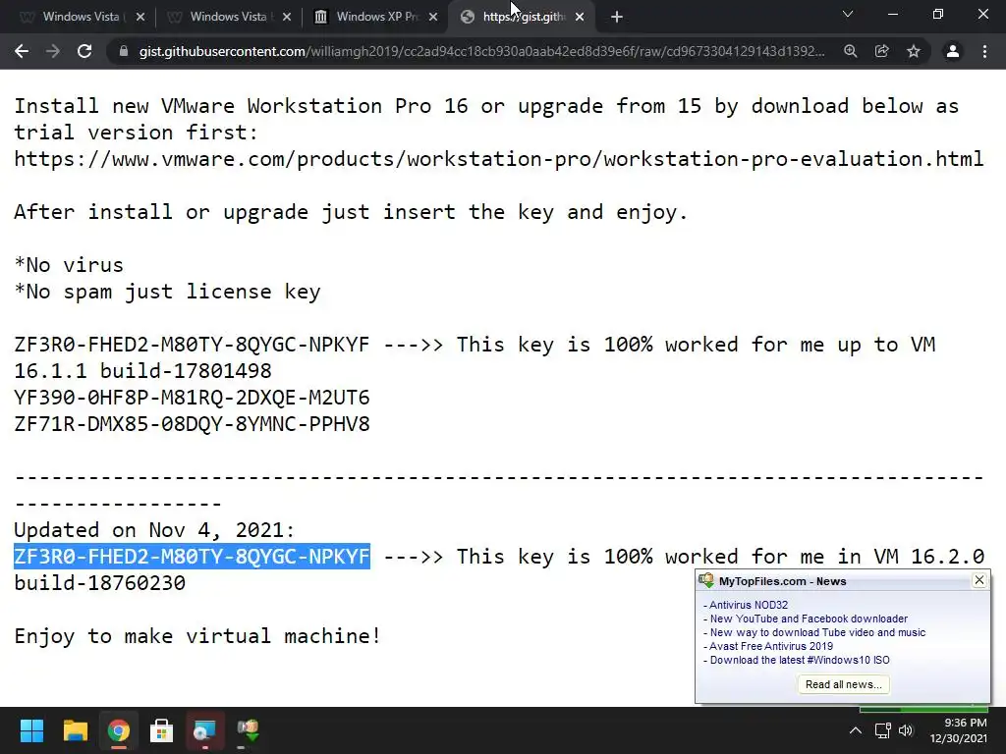This screenshot has width=1006, height=754.
Task: Open the volume speaker tray icon
Action: pos(905,730)
